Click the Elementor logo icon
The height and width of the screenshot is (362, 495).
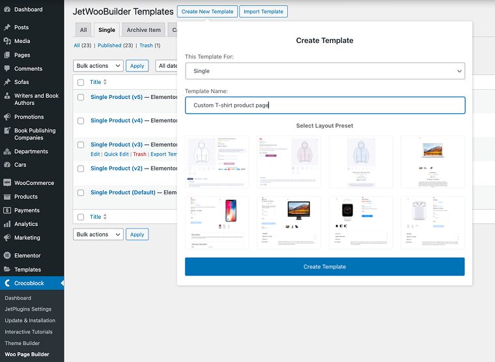tap(7, 256)
